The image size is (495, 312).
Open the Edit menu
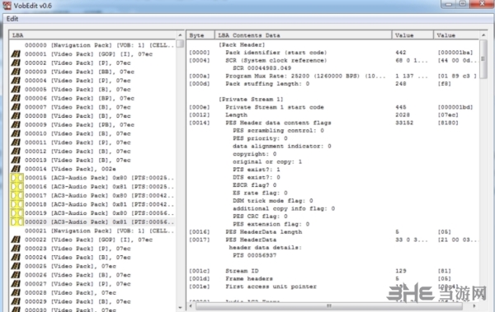click(12, 19)
